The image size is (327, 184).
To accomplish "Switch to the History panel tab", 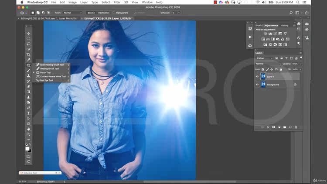I will (x=284, y=25).
